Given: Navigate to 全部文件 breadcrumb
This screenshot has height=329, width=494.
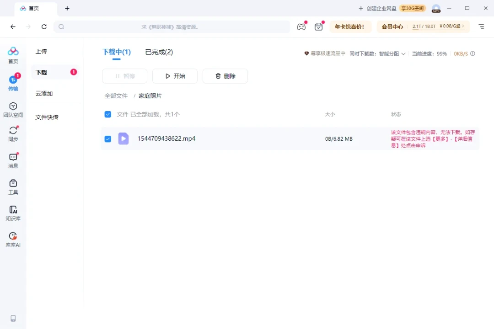Looking at the screenshot, I should pyautogui.click(x=116, y=96).
